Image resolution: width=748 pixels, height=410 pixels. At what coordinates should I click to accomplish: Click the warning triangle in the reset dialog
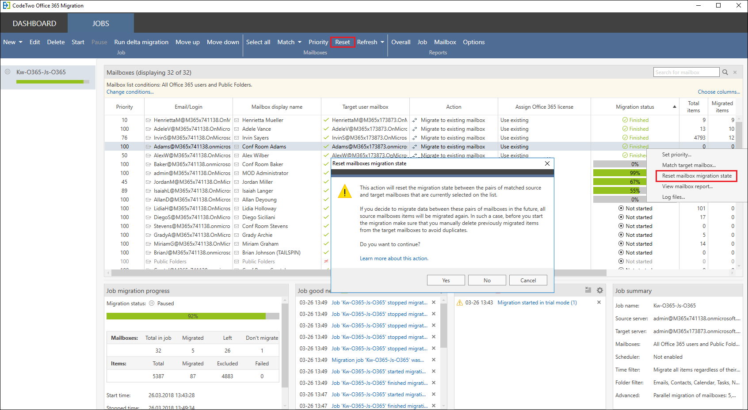345,191
